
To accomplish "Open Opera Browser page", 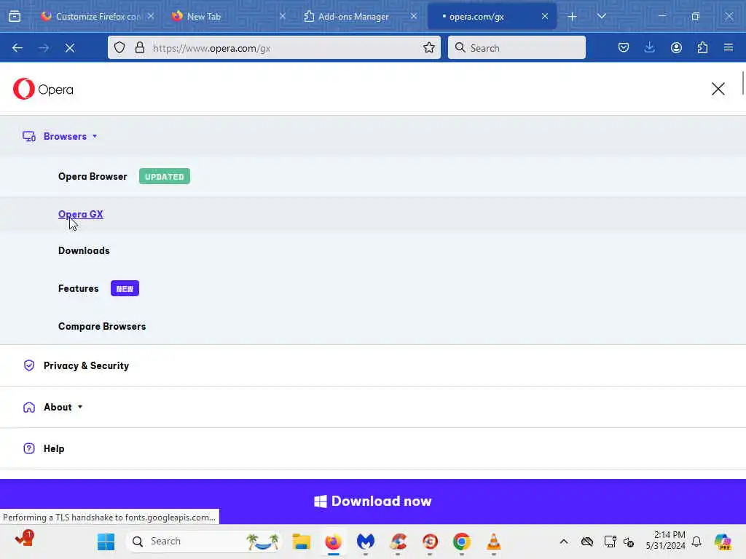I will coord(93,176).
